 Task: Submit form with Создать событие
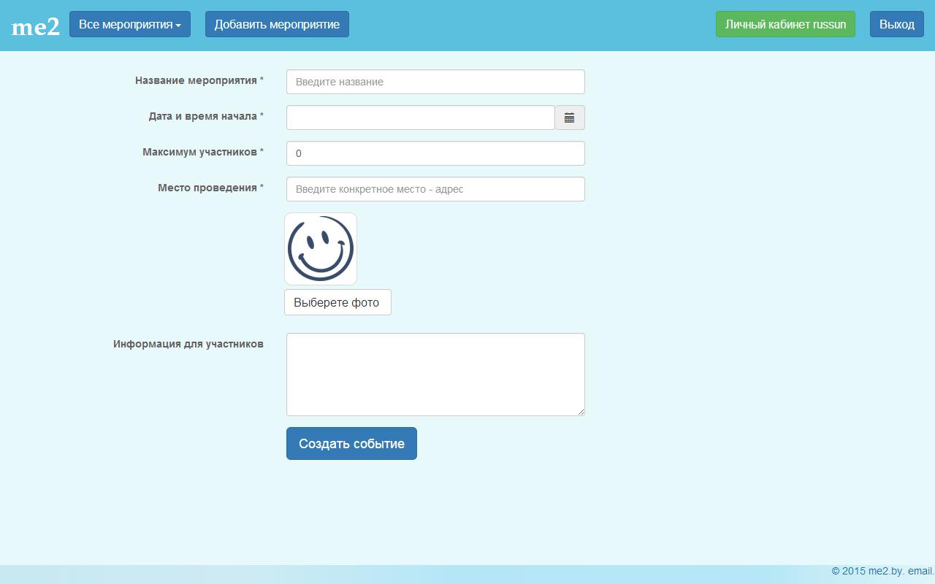(x=351, y=444)
